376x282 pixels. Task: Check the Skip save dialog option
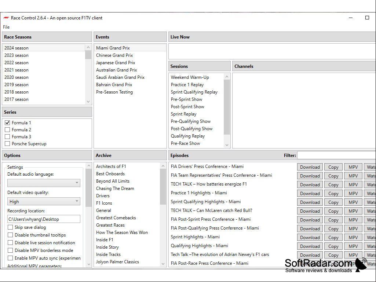[10, 227]
